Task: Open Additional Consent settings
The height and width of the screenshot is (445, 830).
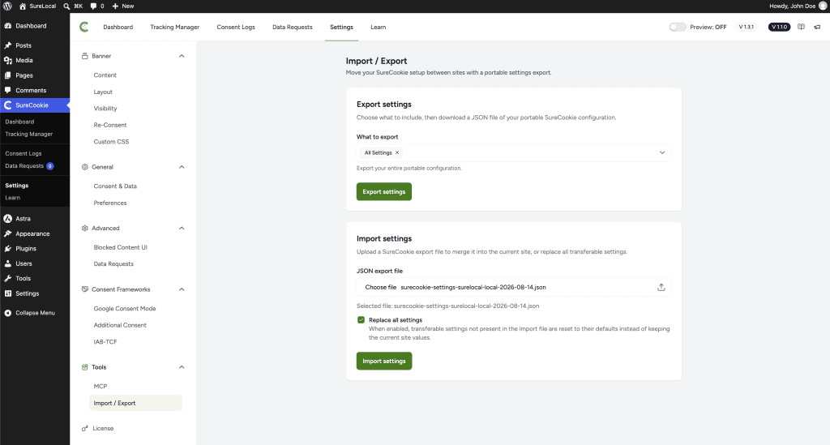Action: 120,325
